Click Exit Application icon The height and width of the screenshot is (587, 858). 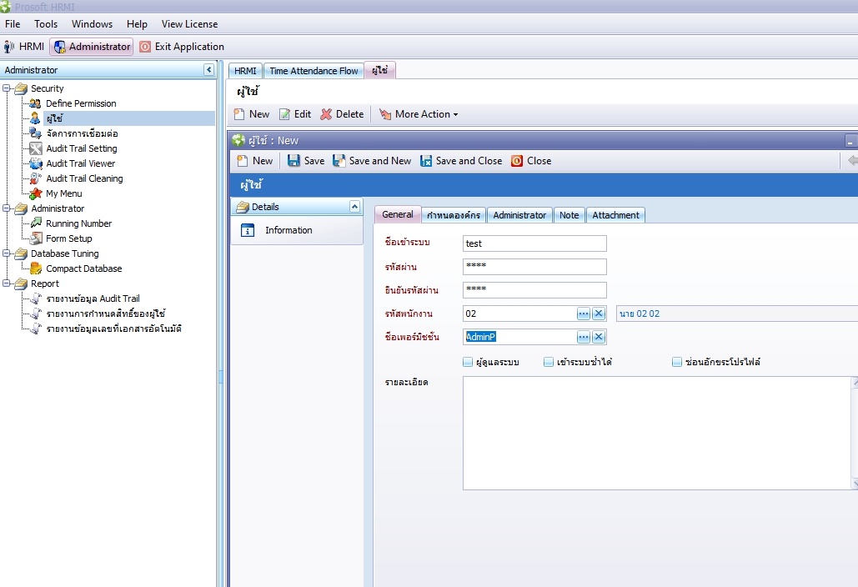click(x=145, y=47)
